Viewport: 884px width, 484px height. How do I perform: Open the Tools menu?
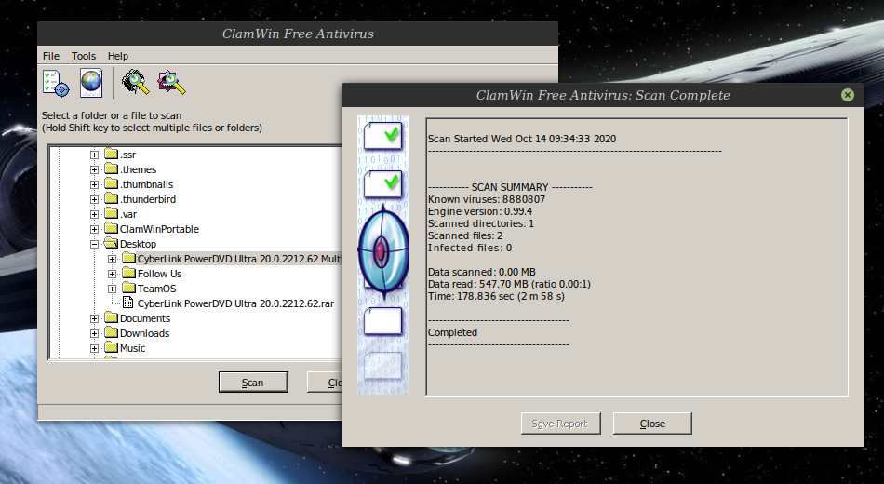pos(84,56)
